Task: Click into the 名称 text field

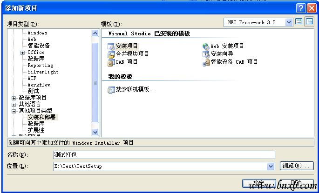Action: click(x=164, y=155)
